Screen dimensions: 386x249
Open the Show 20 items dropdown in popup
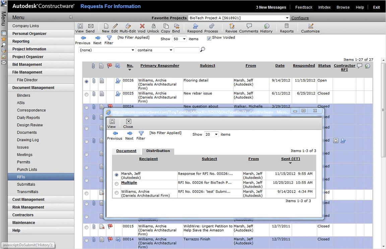coord(211,134)
